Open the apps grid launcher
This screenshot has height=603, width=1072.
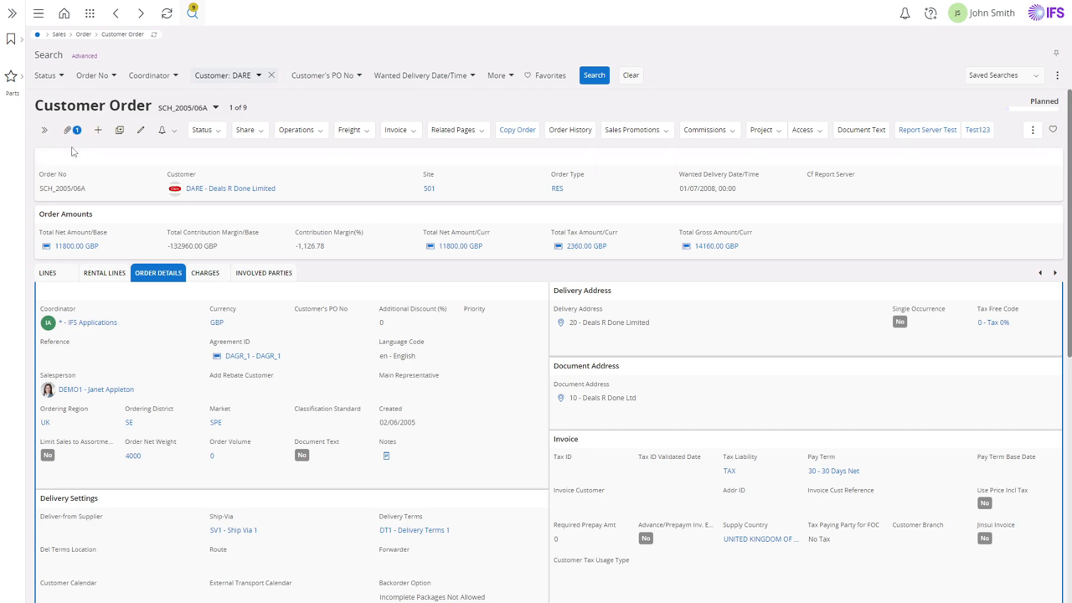tap(90, 13)
